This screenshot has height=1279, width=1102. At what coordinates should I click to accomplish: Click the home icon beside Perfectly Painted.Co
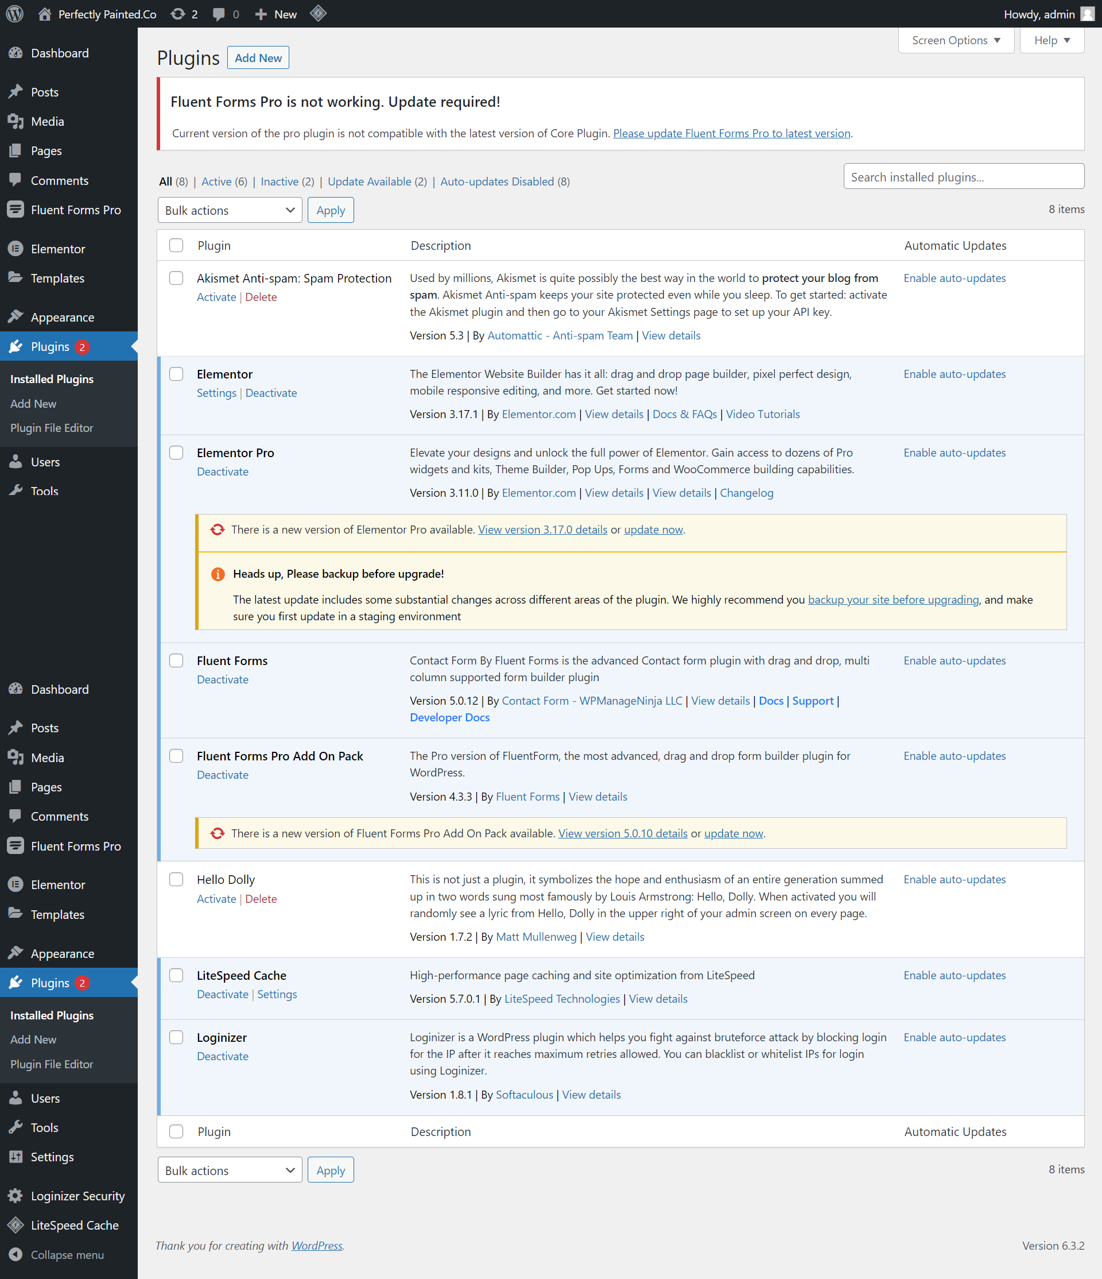point(44,14)
